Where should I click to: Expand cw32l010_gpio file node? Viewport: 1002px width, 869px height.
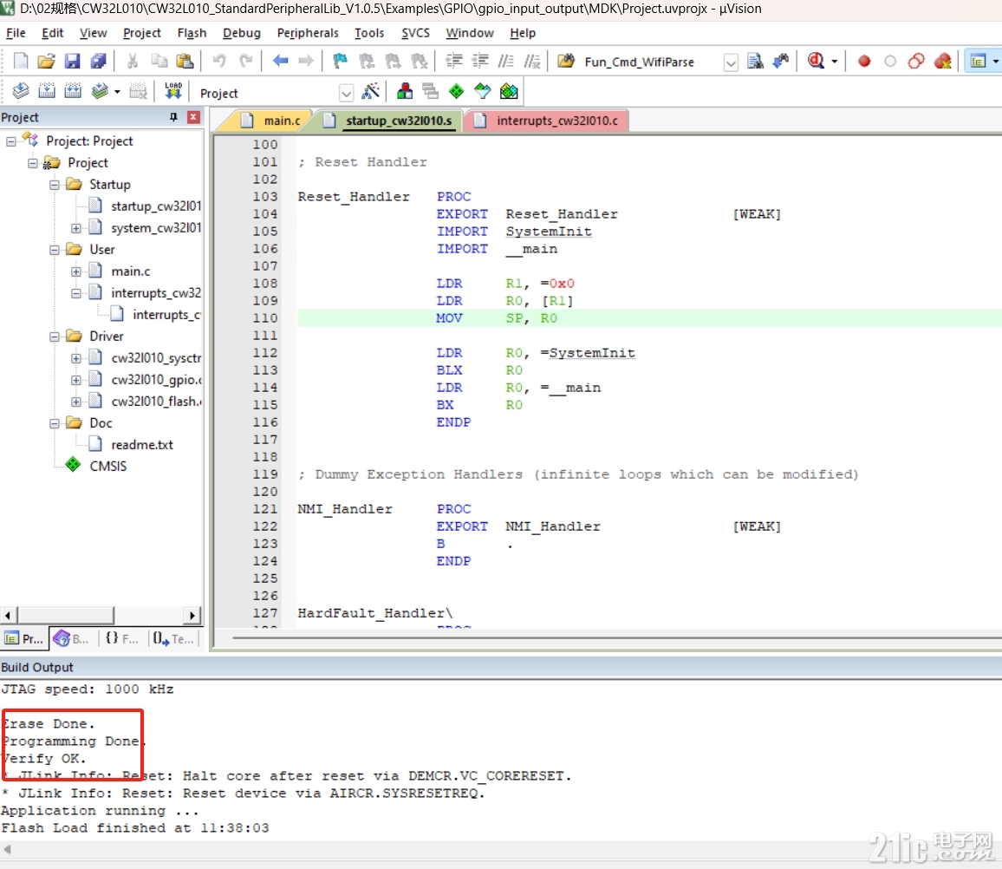pos(76,381)
